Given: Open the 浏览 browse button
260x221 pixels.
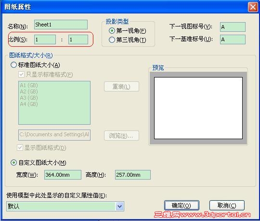Looking at the screenshot, I should click(x=121, y=136).
